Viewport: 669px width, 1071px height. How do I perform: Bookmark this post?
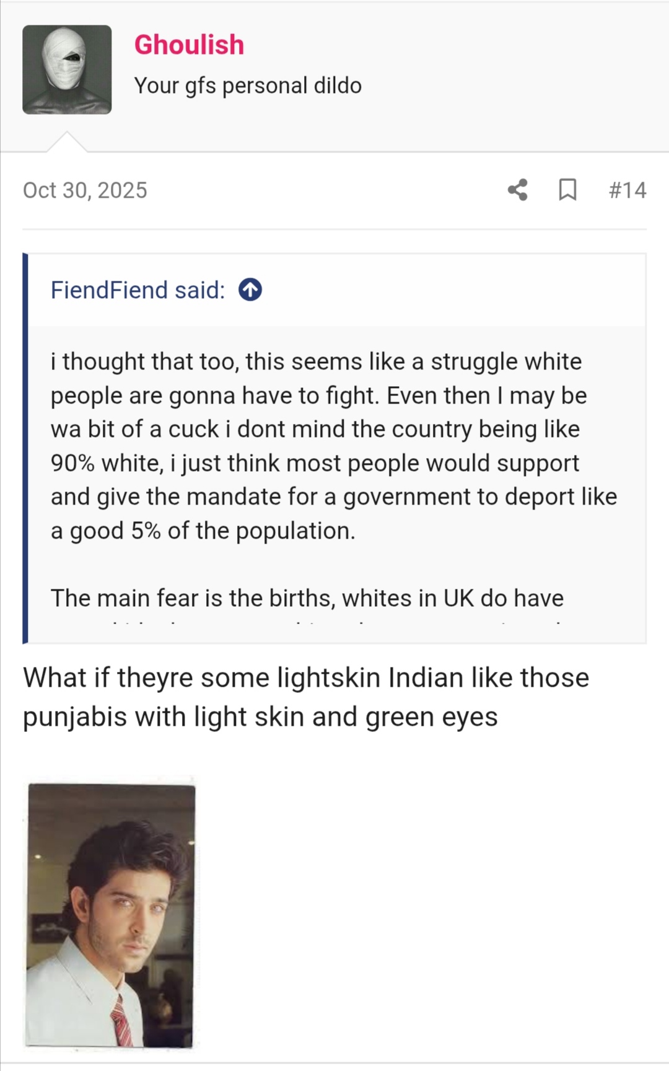pos(567,190)
